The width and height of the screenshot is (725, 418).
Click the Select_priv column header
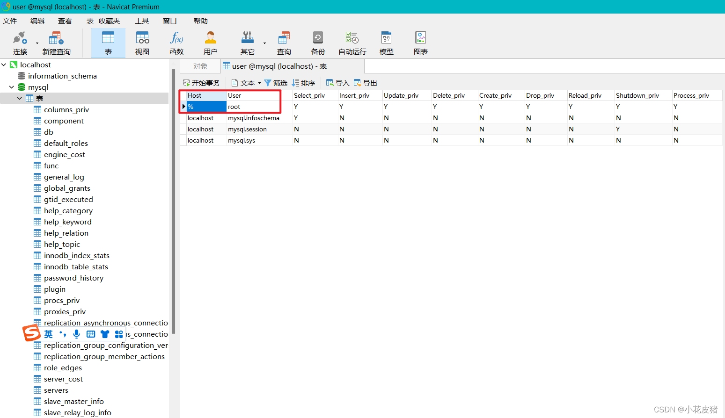(x=315, y=95)
